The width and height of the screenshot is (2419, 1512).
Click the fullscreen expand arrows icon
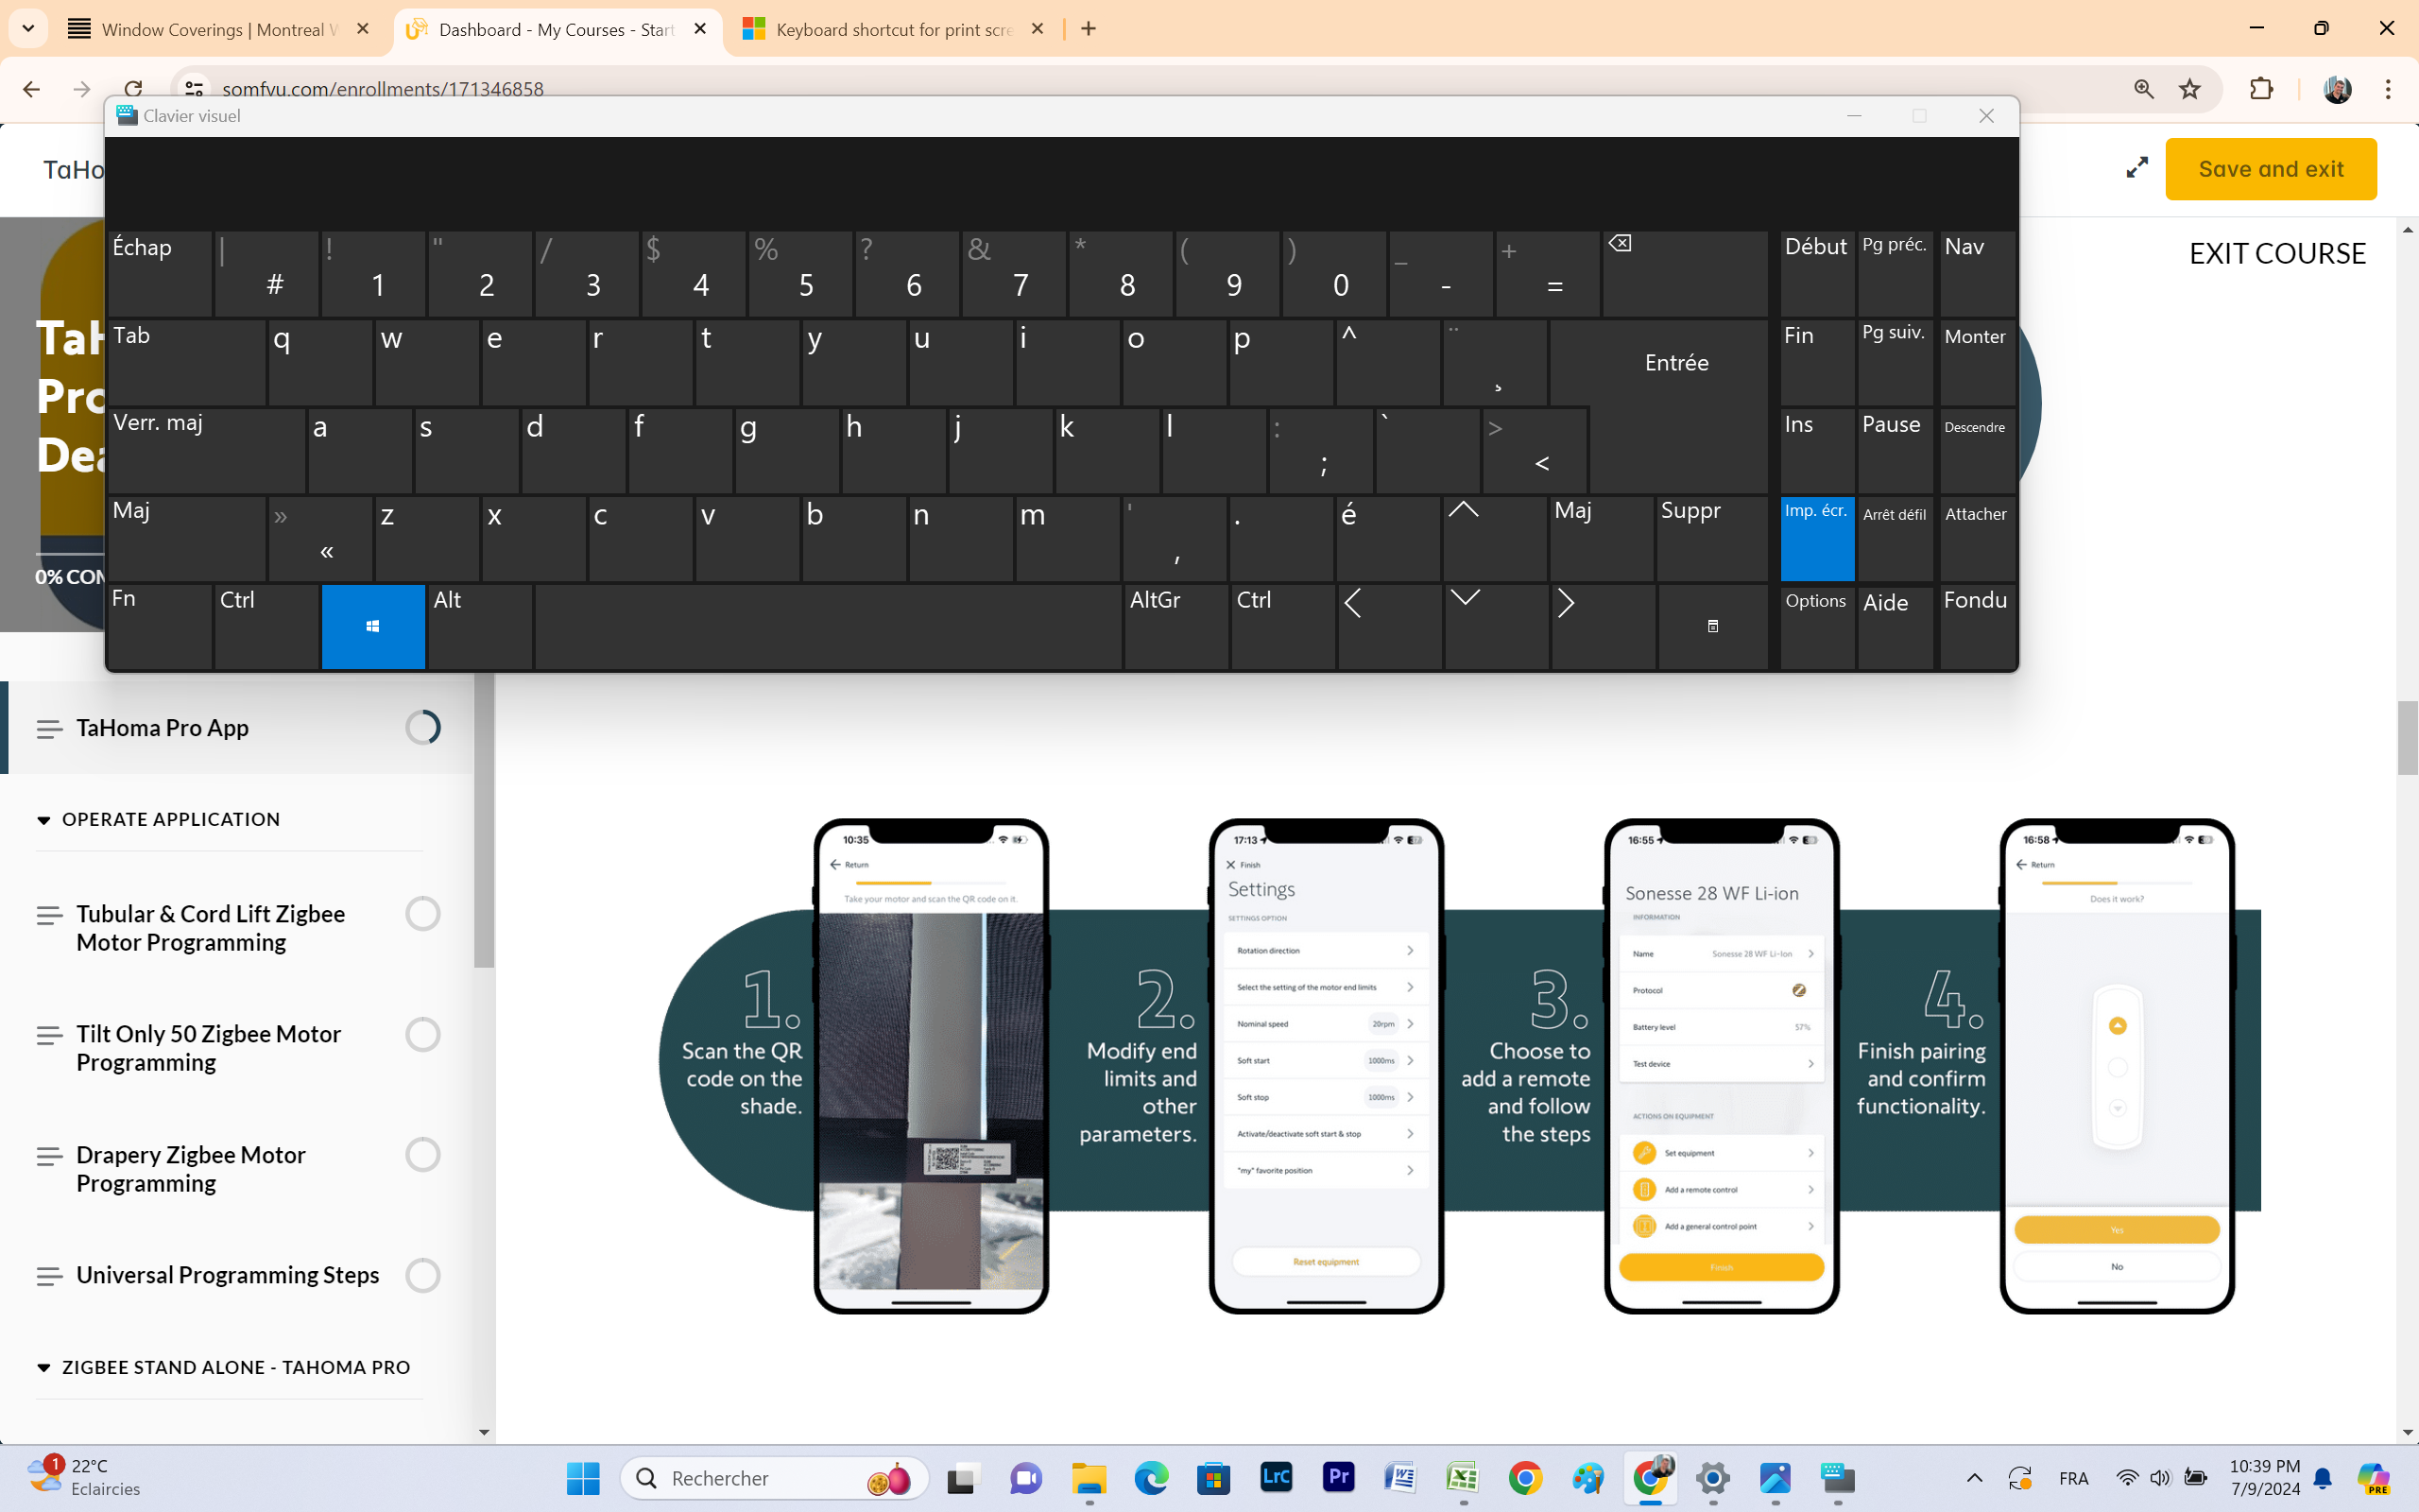pos(2136,168)
